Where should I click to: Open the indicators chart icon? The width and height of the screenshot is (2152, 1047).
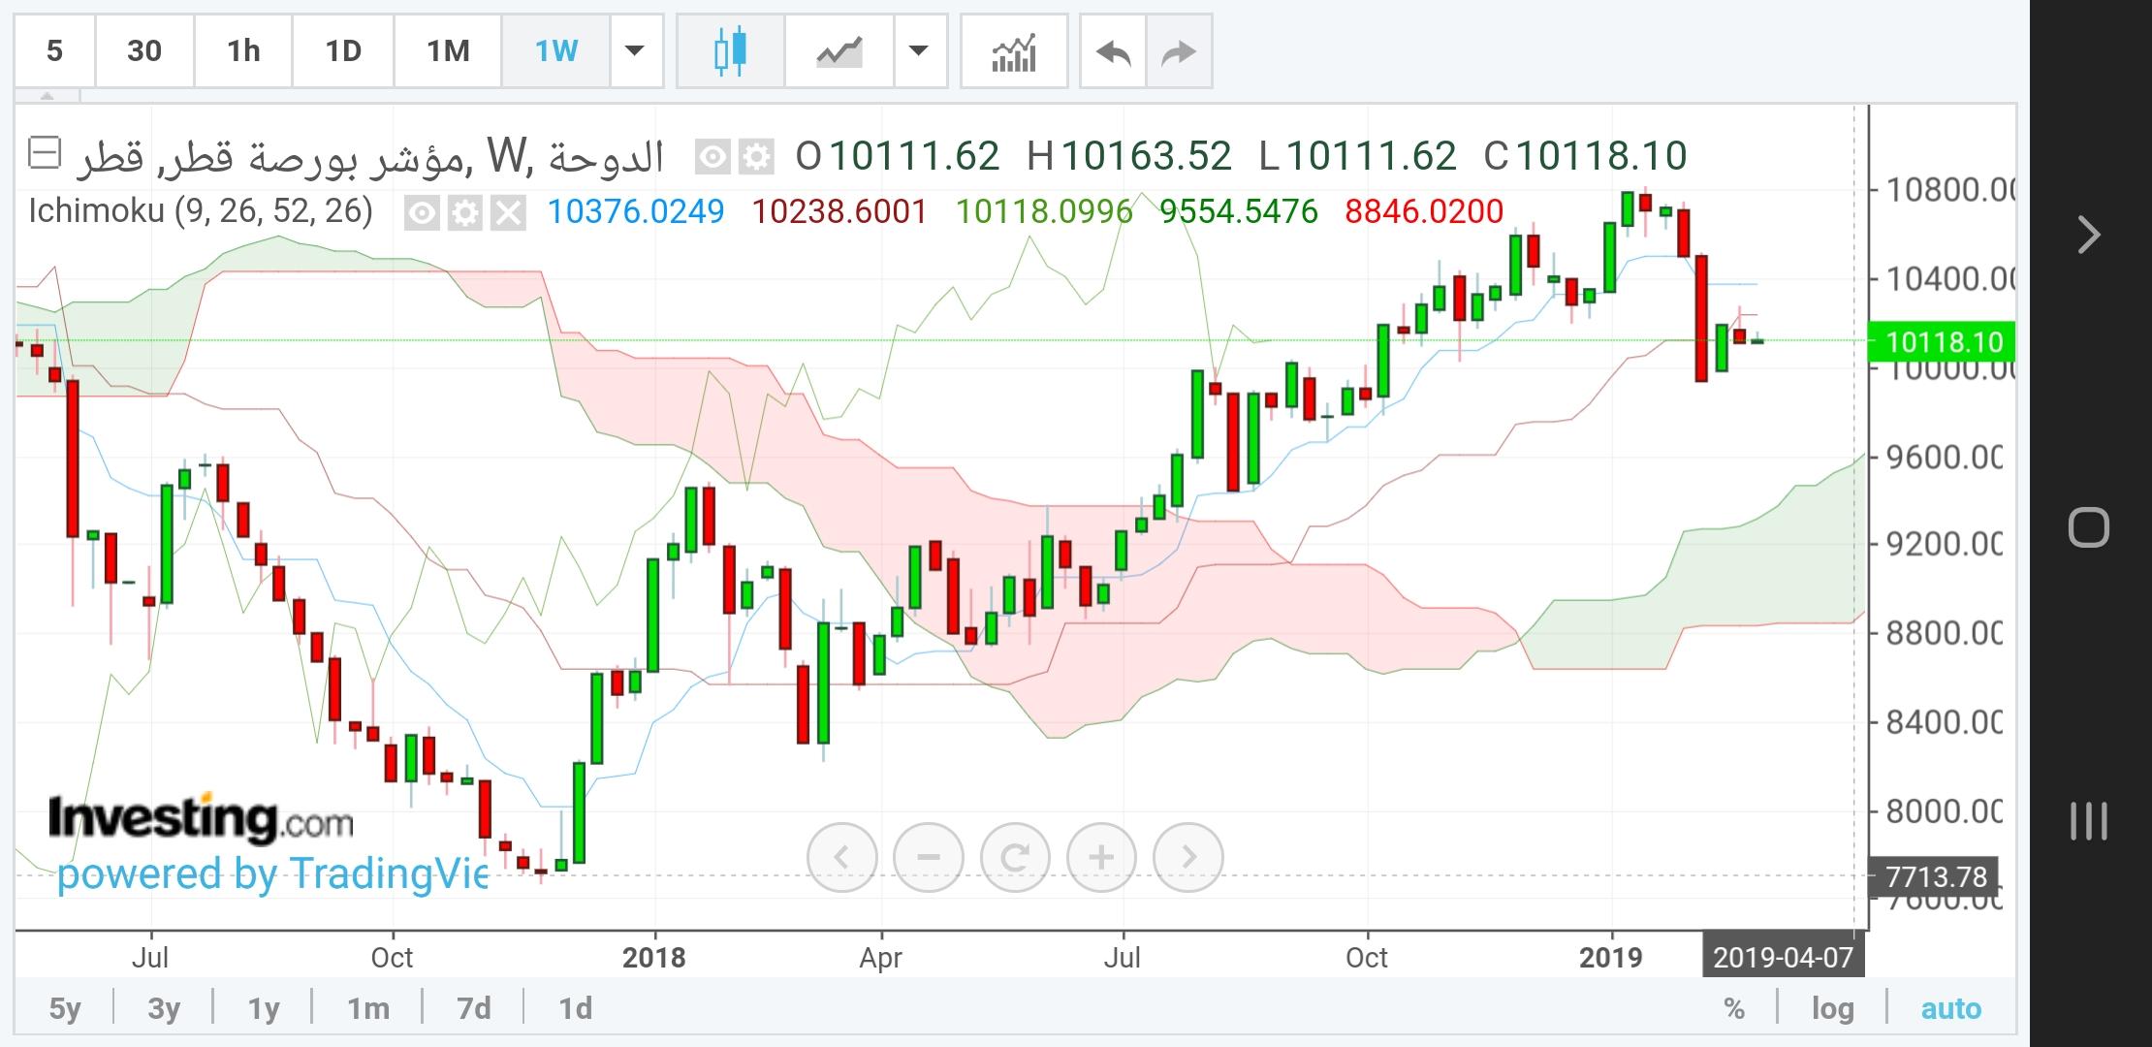[x=1014, y=51]
